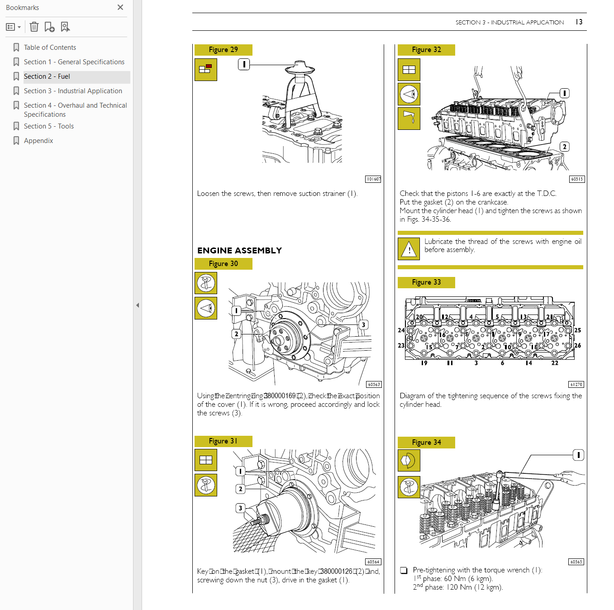Click bookmark icon beside Section 1
Screen dimensions: 614x610
point(16,62)
